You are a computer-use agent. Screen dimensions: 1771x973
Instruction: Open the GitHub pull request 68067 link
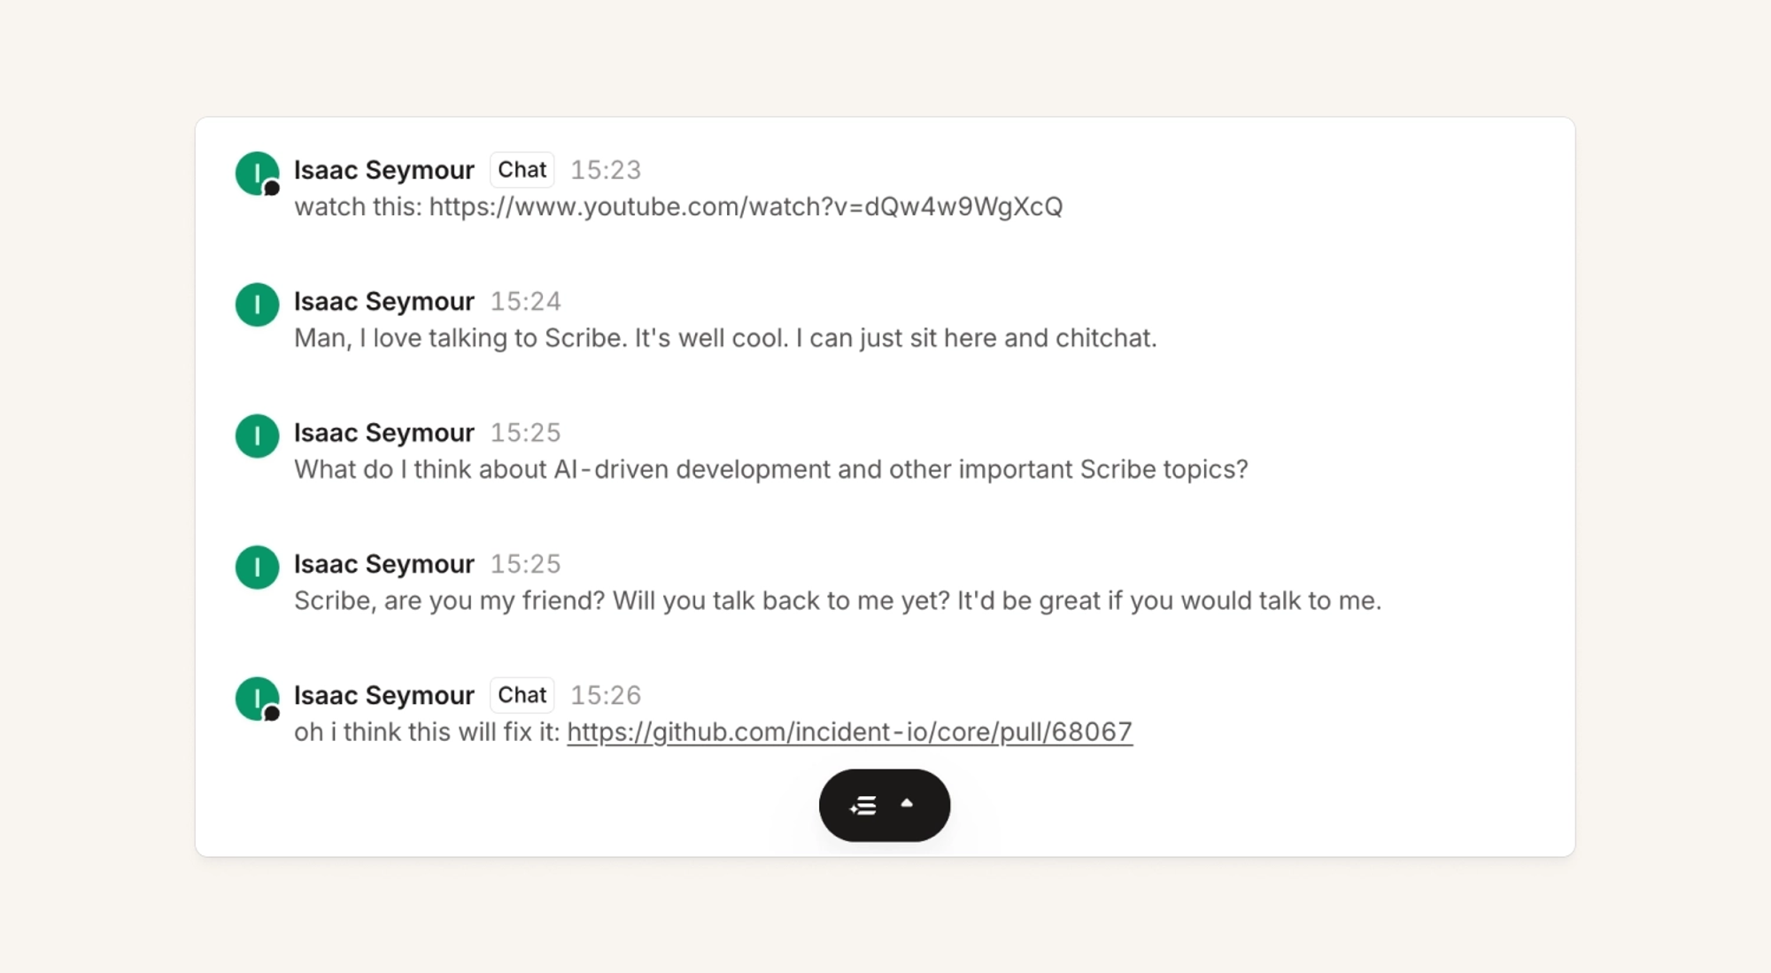point(849,731)
